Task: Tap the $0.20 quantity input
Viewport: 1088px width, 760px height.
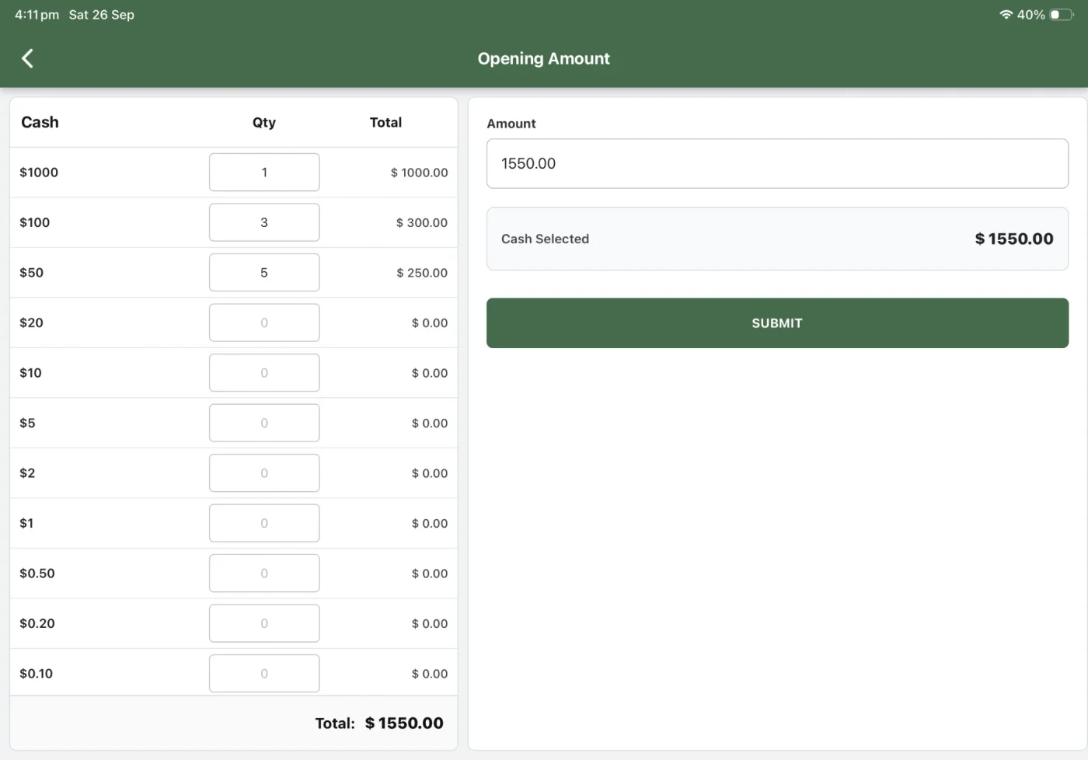Action: [x=264, y=623]
